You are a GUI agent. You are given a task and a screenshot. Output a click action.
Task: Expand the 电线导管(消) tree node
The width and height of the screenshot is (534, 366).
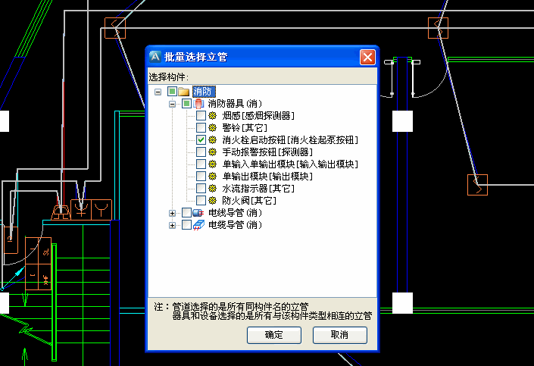click(x=173, y=214)
